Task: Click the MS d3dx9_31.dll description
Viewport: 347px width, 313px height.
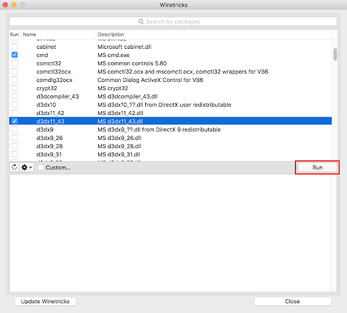Action: pyautogui.click(x=119, y=155)
